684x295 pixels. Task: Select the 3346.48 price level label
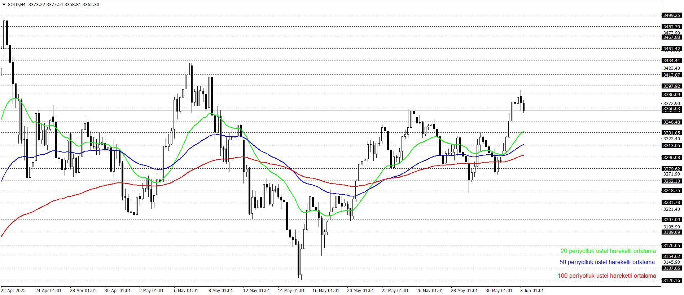pyautogui.click(x=671, y=122)
